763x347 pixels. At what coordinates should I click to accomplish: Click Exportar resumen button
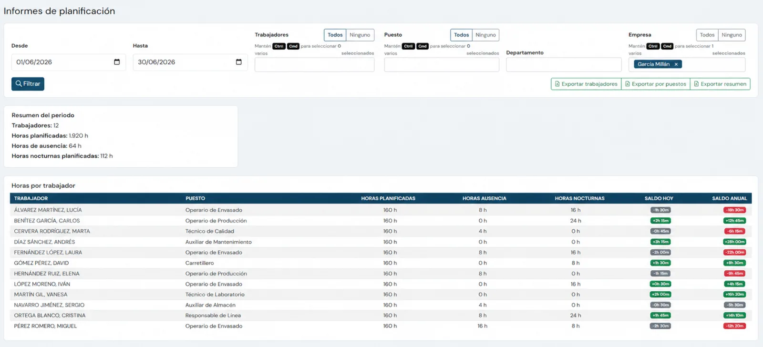pos(720,84)
